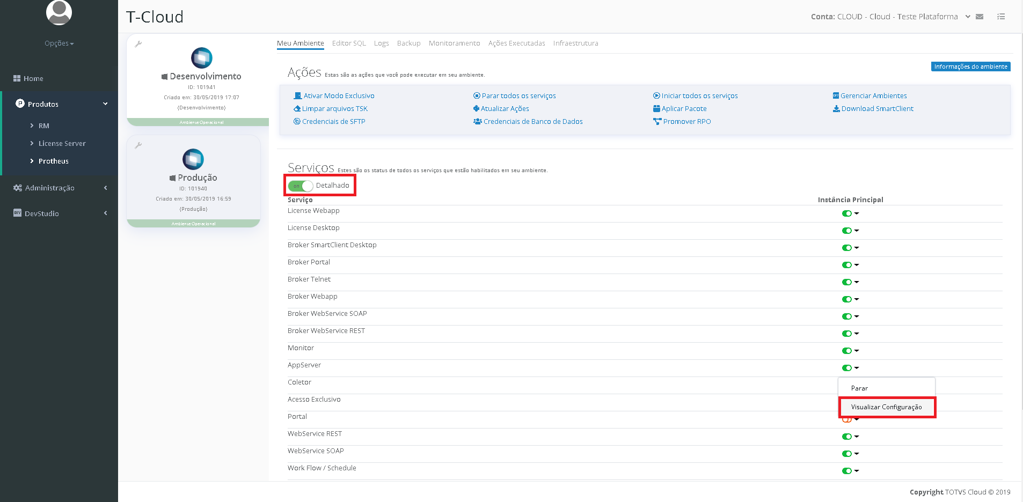Screen dimensions: 1023x502
Task: Click the Instância Principal column header
Action: point(851,200)
